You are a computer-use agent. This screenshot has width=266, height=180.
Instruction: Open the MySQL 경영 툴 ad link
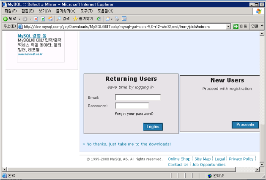click(32, 36)
